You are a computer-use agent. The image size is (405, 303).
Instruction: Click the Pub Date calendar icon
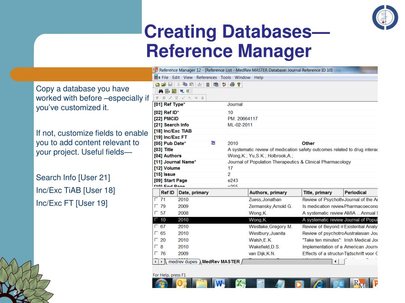click(213, 143)
